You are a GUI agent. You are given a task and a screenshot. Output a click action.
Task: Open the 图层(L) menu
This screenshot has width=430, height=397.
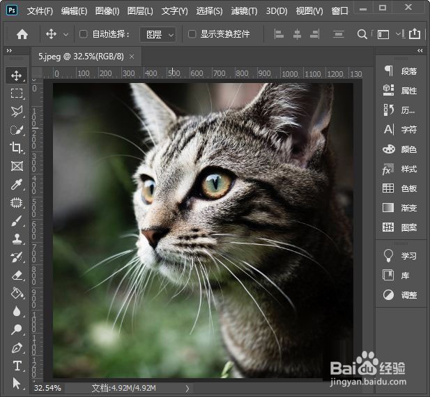tap(140, 11)
